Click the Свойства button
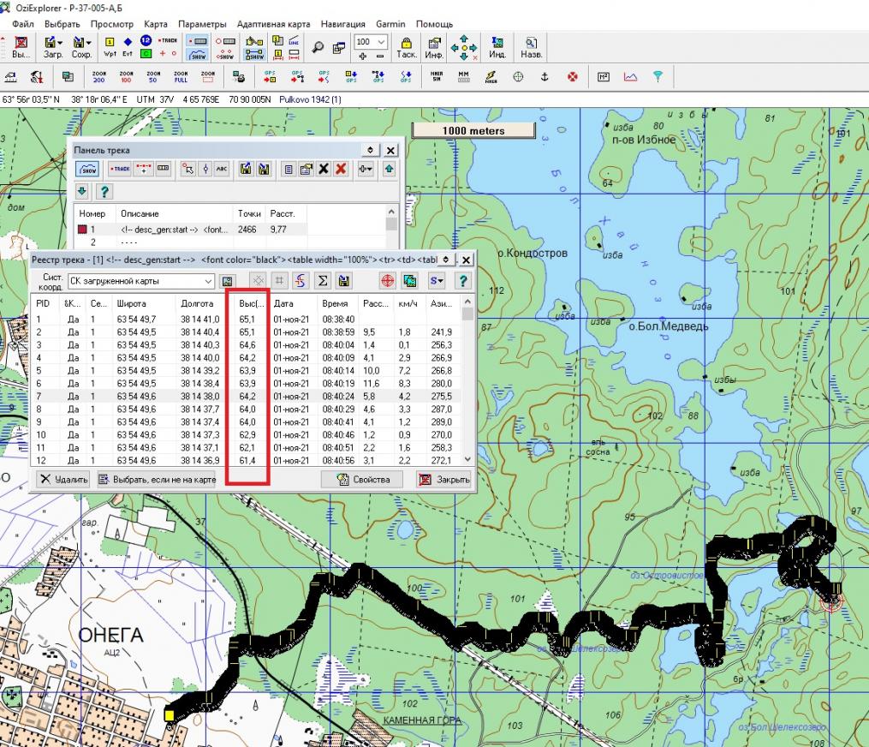This screenshot has height=747, width=869. pyautogui.click(x=364, y=479)
